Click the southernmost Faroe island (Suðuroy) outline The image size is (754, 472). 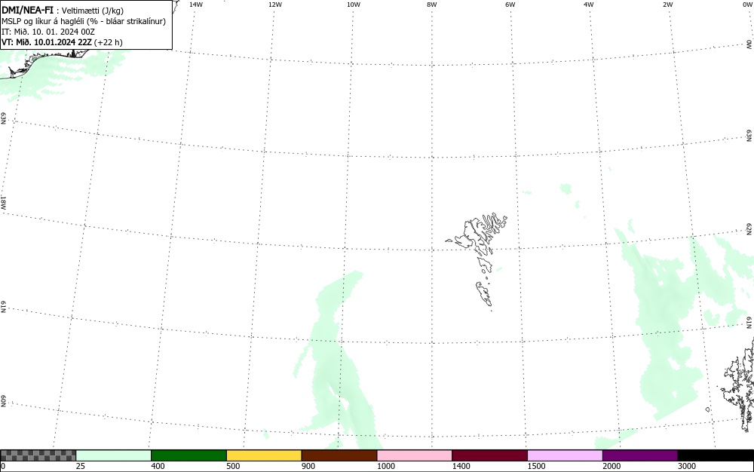[x=484, y=293]
